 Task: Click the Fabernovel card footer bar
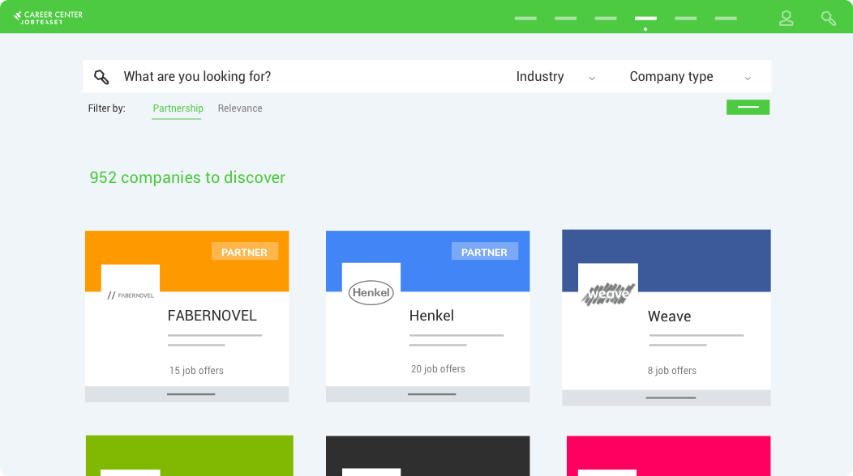coord(186,394)
